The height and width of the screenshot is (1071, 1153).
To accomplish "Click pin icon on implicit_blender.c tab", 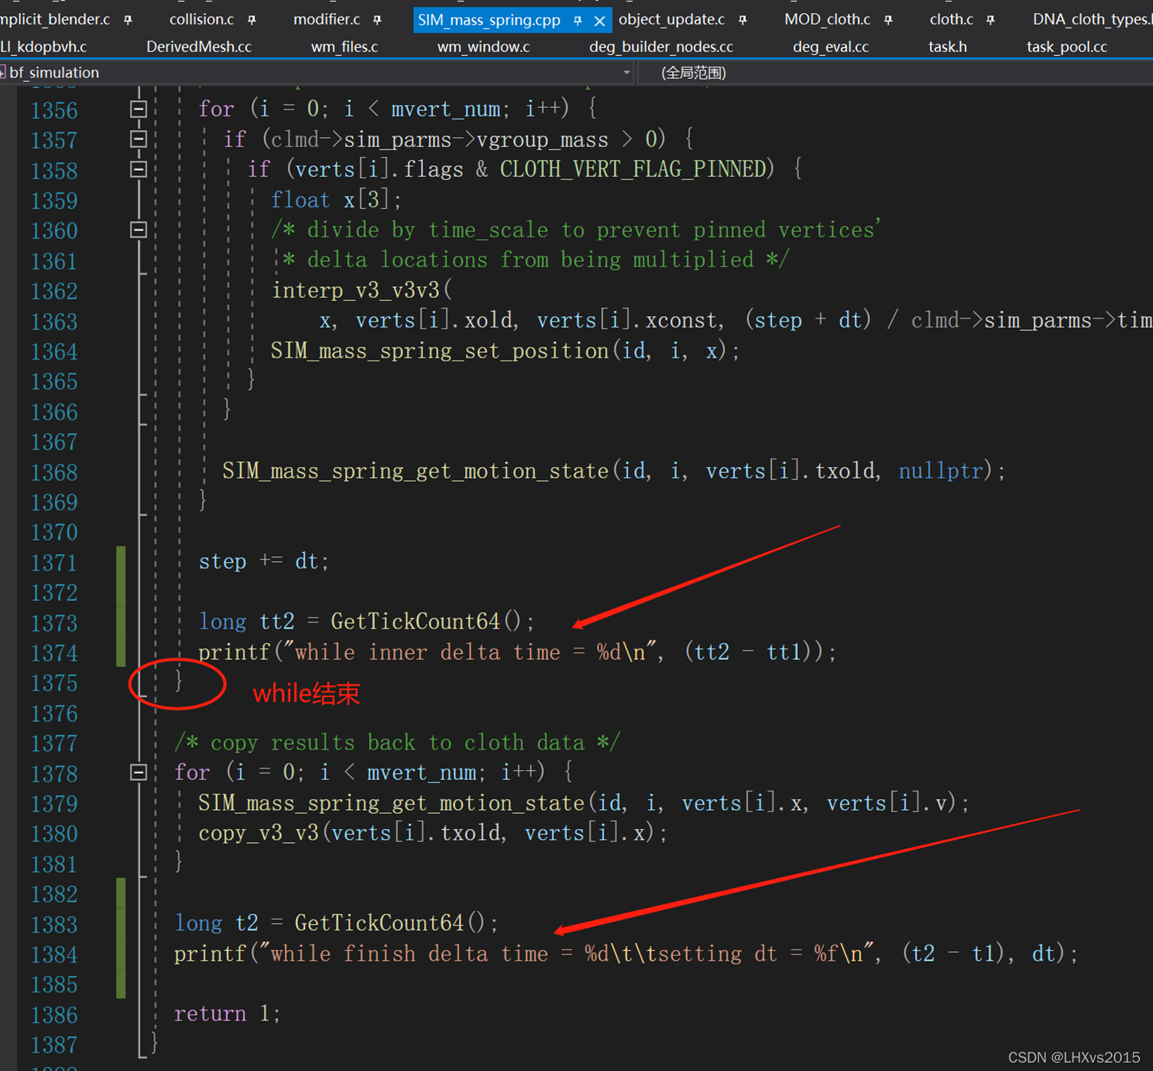I will tap(128, 20).
